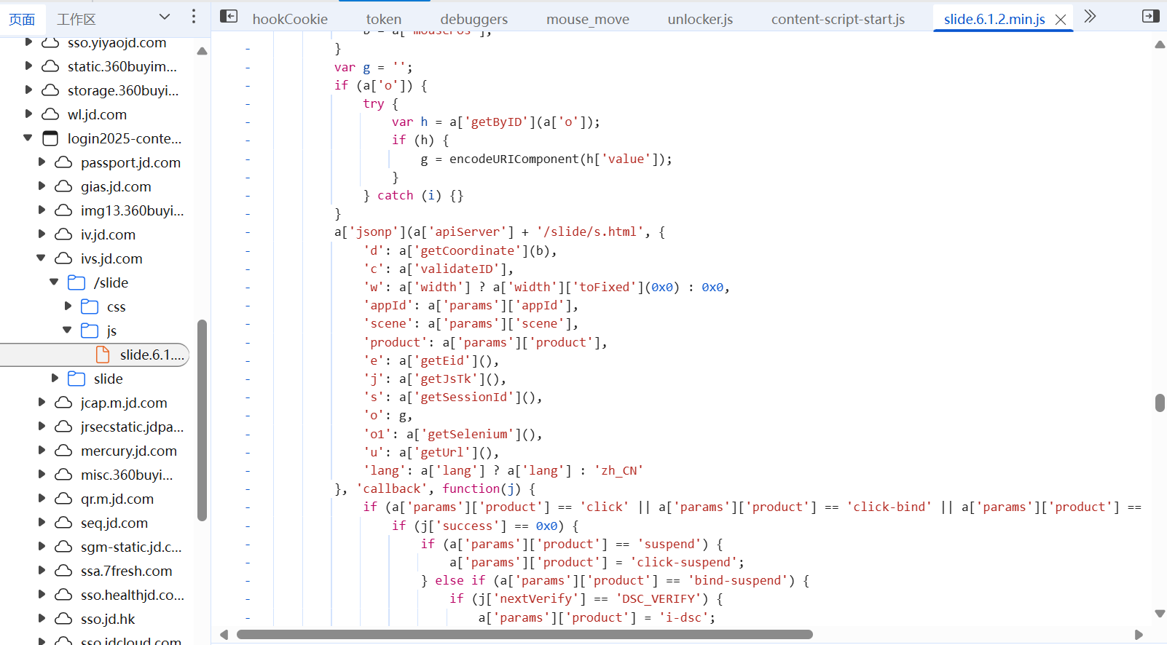The height and width of the screenshot is (645, 1167).
Task: Click the vertical scrollbar thumb in editor
Action: (1160, 403)
